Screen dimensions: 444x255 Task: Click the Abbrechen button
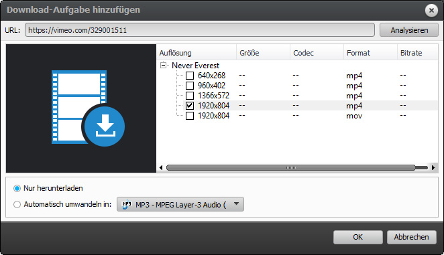(x=411, y=237)
